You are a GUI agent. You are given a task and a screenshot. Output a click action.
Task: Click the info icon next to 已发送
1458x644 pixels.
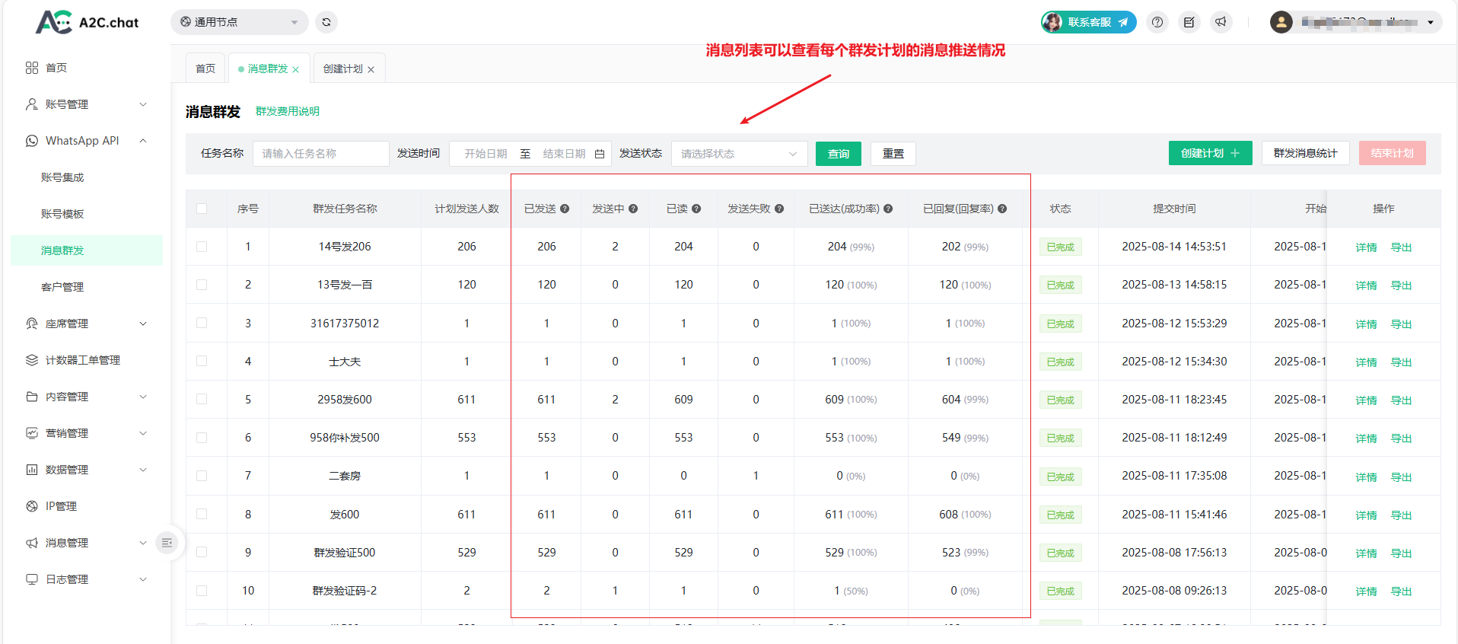click(x=565, y=209)
